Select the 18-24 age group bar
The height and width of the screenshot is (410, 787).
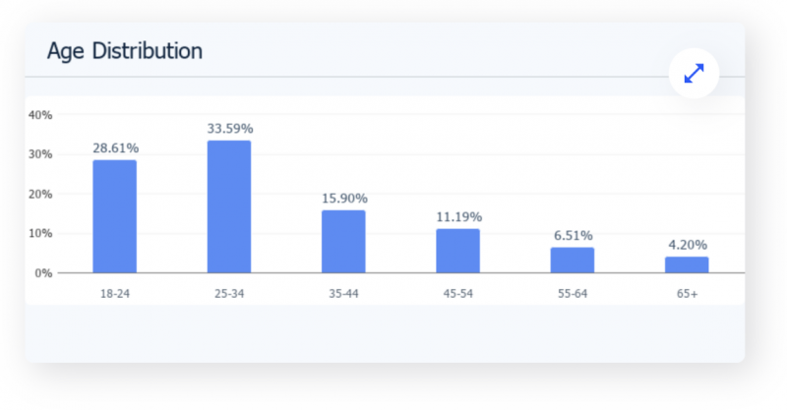coord(115,216)
